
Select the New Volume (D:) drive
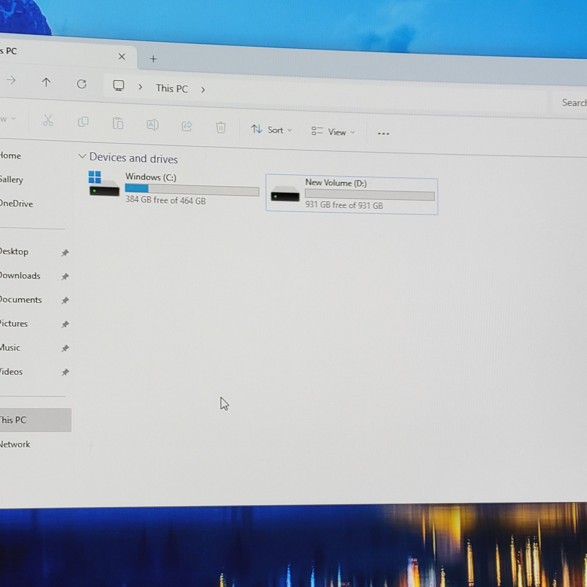click(x=352, y=195)
